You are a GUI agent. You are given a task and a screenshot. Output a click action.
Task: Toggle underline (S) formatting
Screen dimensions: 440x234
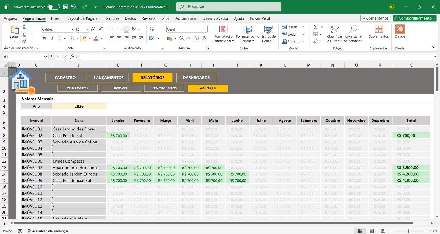pos(59,38)
